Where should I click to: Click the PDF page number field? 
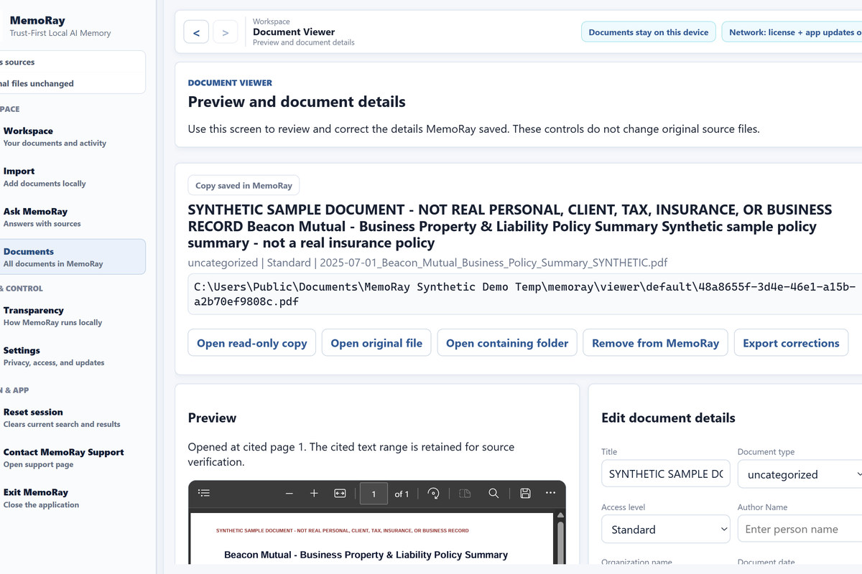tap(374, 494)
